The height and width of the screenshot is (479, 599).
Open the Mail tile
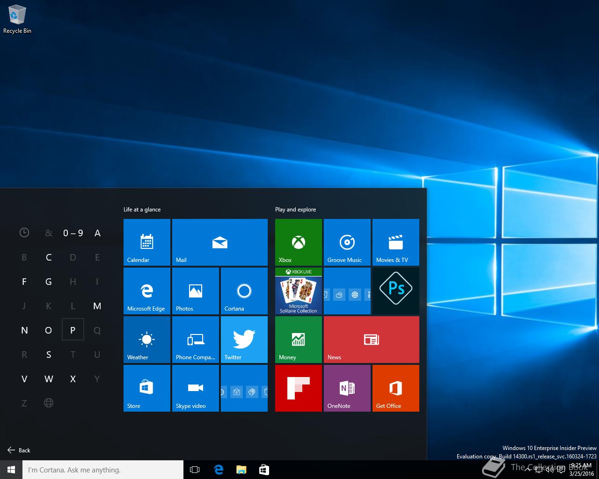point(220,242)
